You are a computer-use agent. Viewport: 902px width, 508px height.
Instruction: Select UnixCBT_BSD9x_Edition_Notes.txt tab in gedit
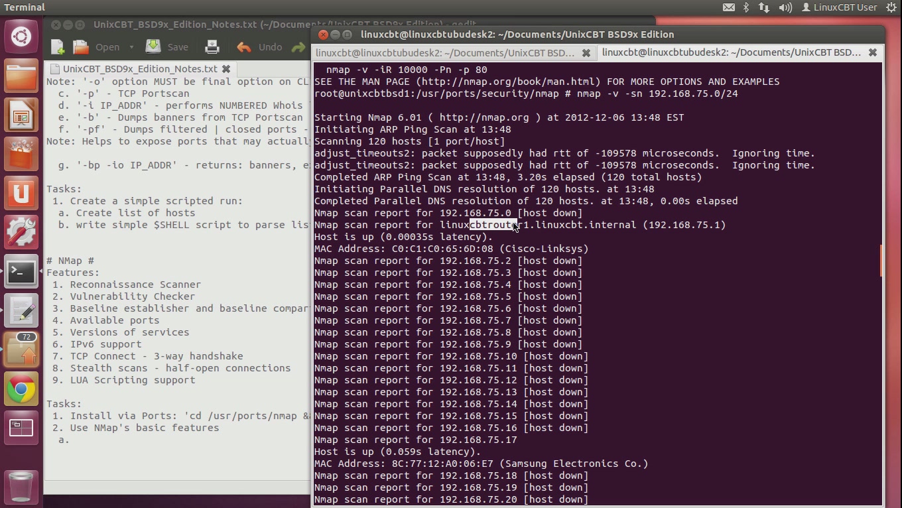click(140, 69)
